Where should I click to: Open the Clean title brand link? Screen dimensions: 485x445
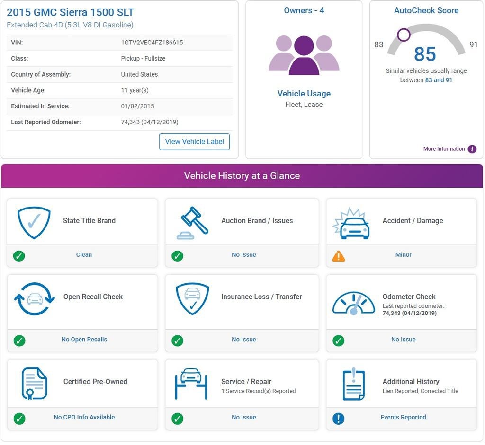click(x=84, y=255)
